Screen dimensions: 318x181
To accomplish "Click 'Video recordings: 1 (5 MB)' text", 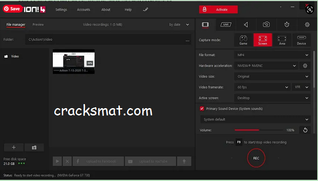I will [x=103, y=24].
